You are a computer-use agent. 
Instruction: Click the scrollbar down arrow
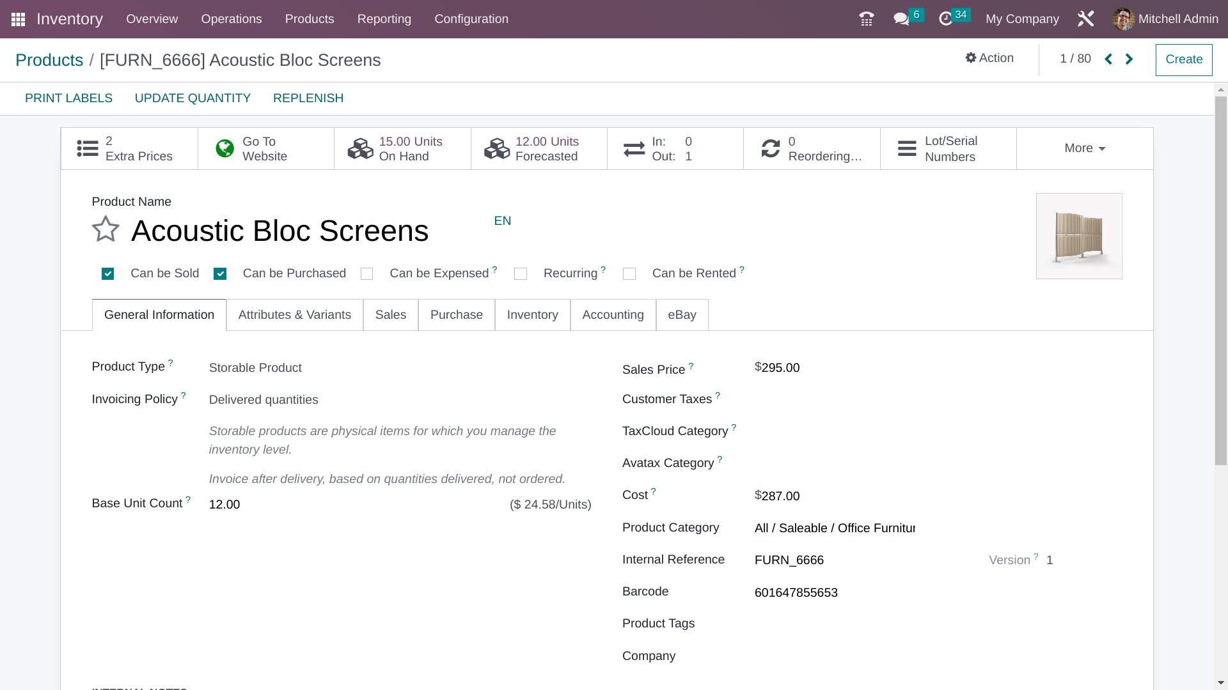1221,684
